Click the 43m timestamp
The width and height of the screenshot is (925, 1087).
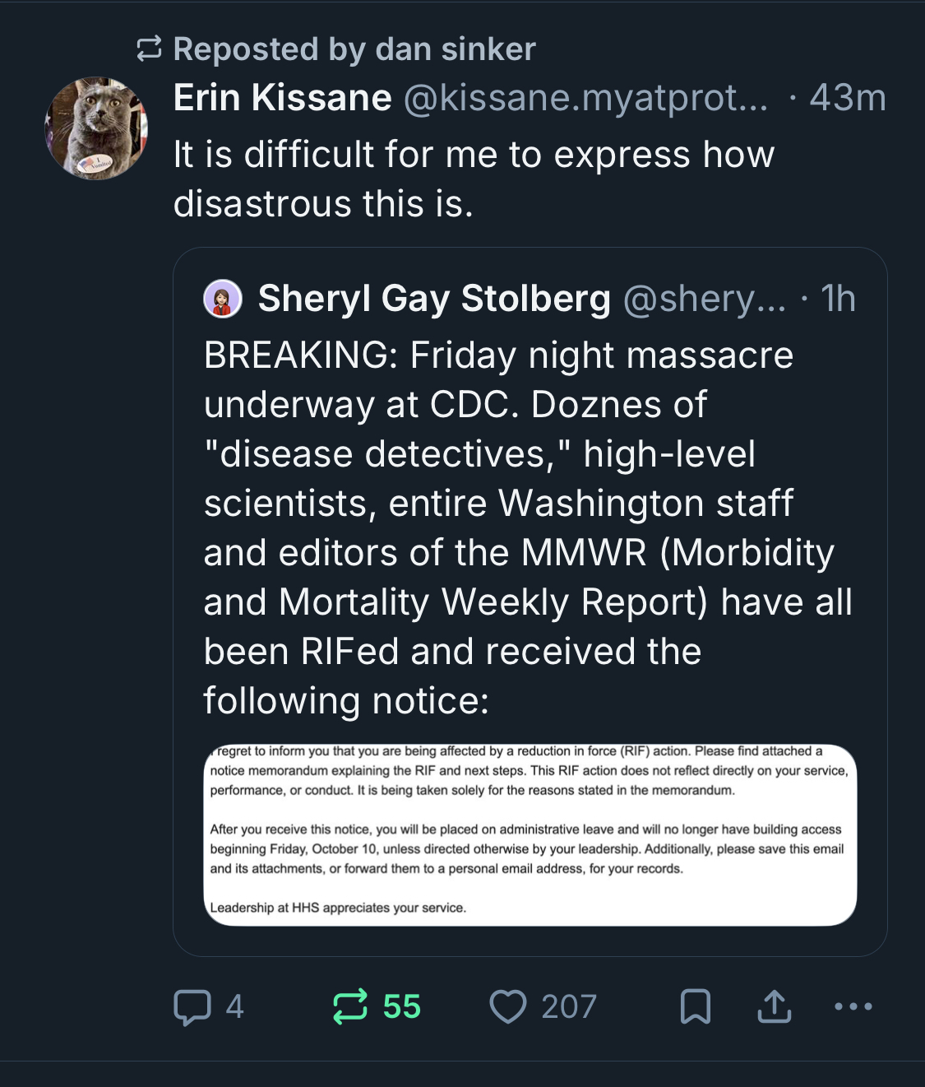[847, 98]
